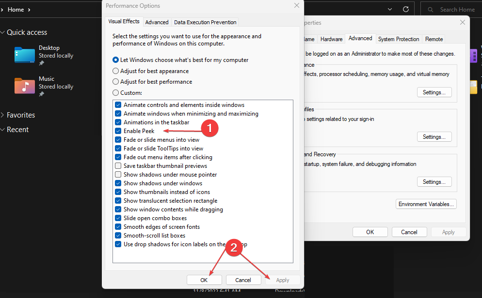The width and height of the screenshot is (482, 298).
Task: Close the System Properties window
Action: click(x=462, y=22)
